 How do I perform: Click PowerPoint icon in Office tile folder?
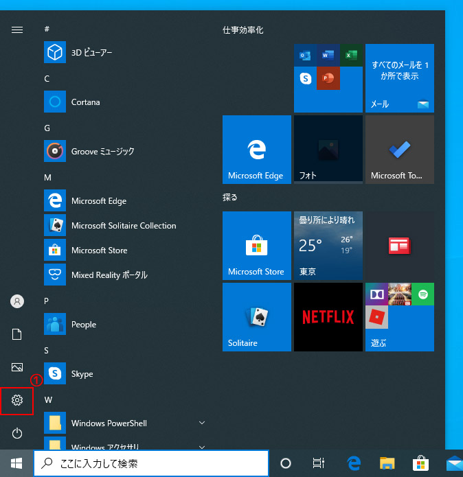click(x=328, y=78)
